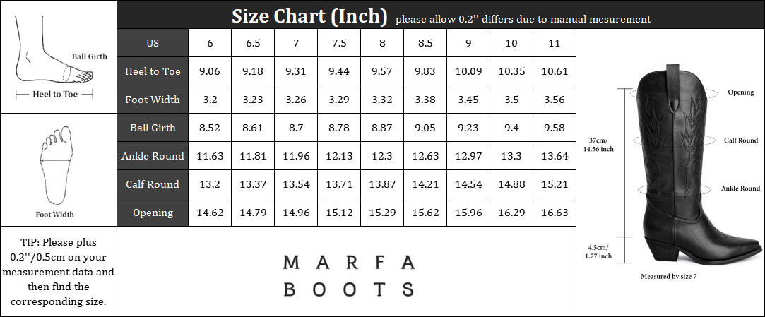Screen dimensions: 765x317
Task: Click the 4.5cm/1.77 inch heel height label
Action: click(x=600, y=251)
